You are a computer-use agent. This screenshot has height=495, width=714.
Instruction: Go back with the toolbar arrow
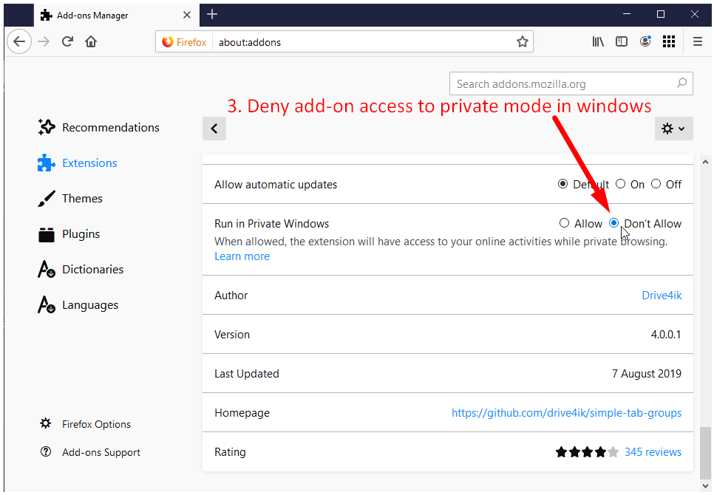click(x=19, y=42)
